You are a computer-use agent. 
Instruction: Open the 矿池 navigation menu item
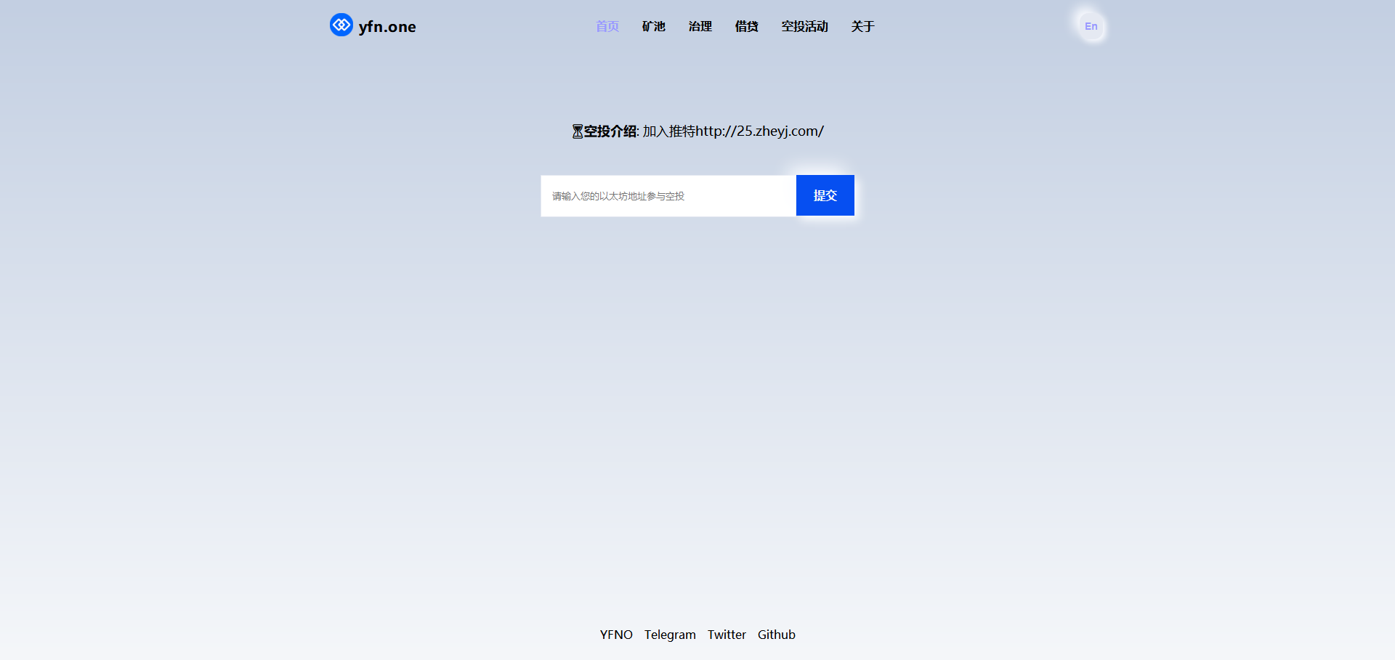(x=652, y=26)
